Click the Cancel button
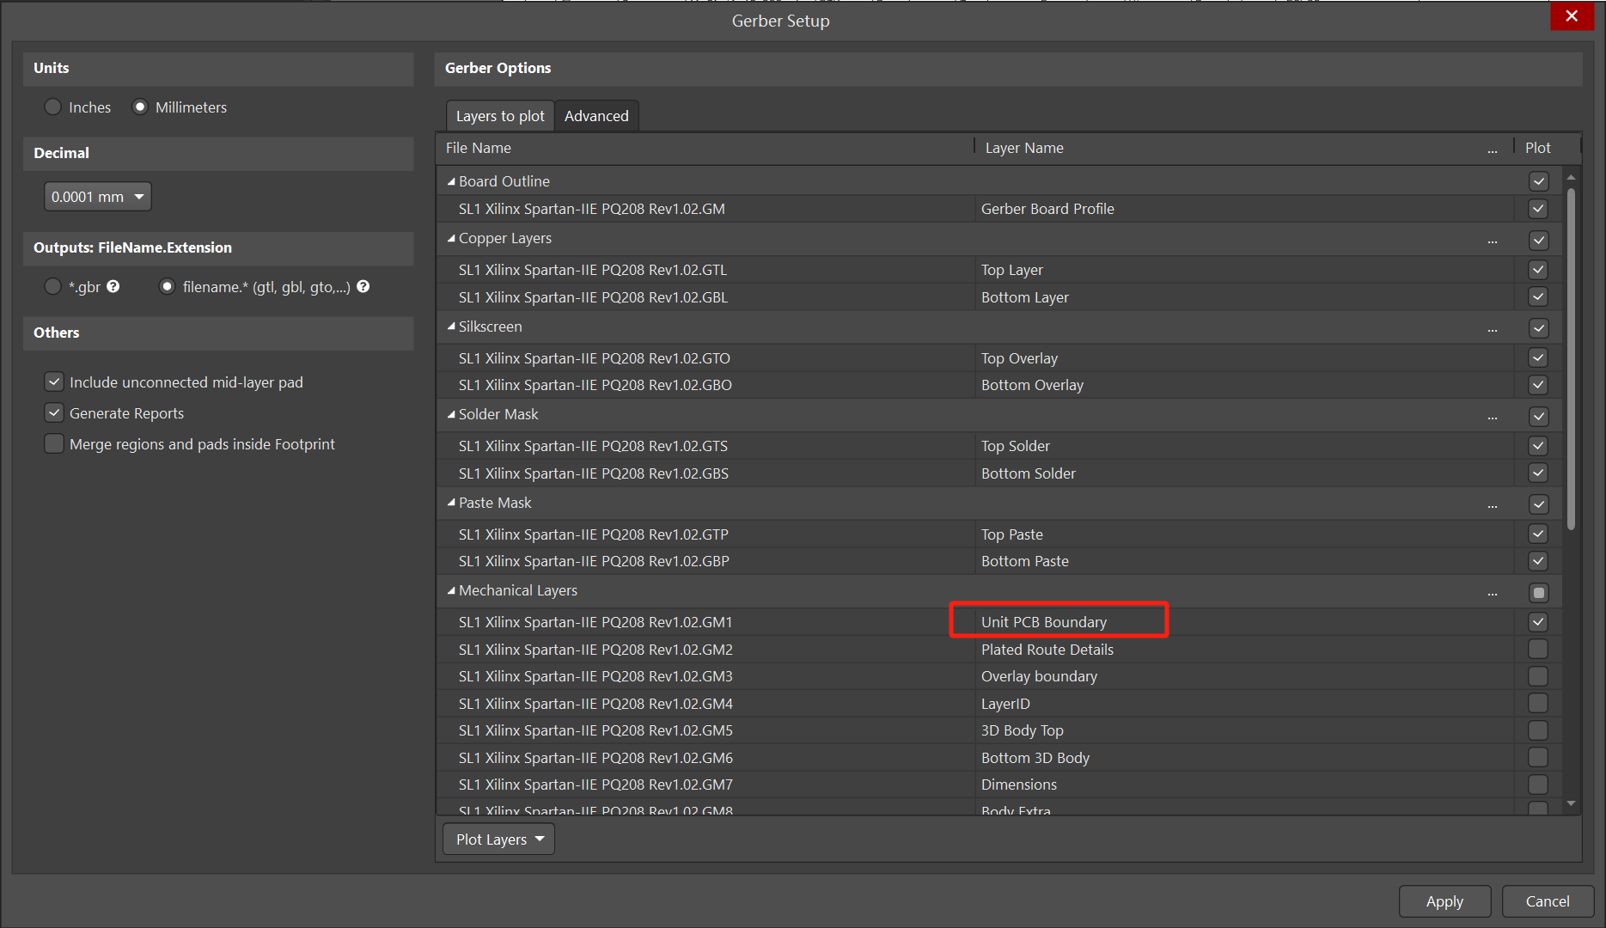This screenshot has width=1606, height=928. pyautogui.click(x=1547, y=901)
